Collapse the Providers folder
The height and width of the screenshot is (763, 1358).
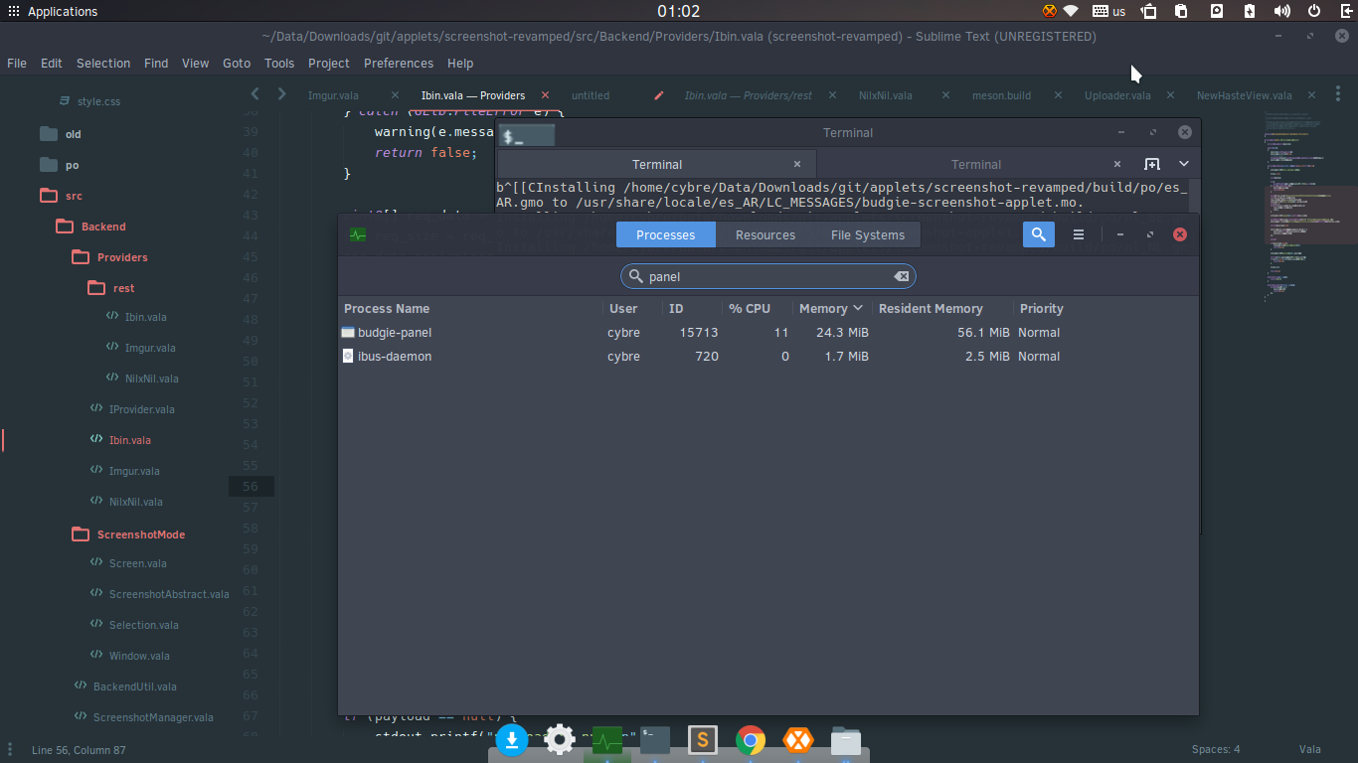point(110,257)
